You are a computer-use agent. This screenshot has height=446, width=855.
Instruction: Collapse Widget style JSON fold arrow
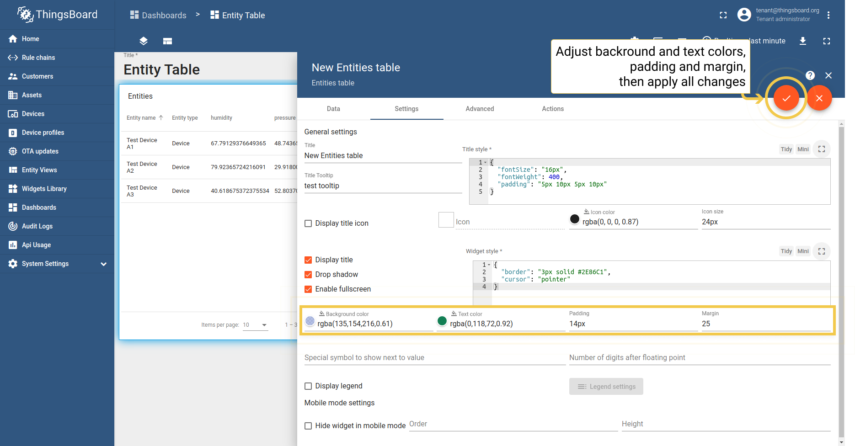coord(489,265)
